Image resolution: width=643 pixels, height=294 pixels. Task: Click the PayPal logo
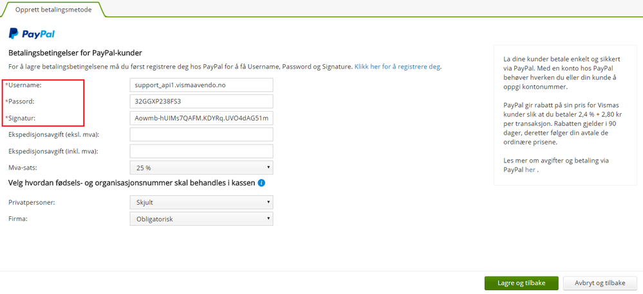pos(31,34)
